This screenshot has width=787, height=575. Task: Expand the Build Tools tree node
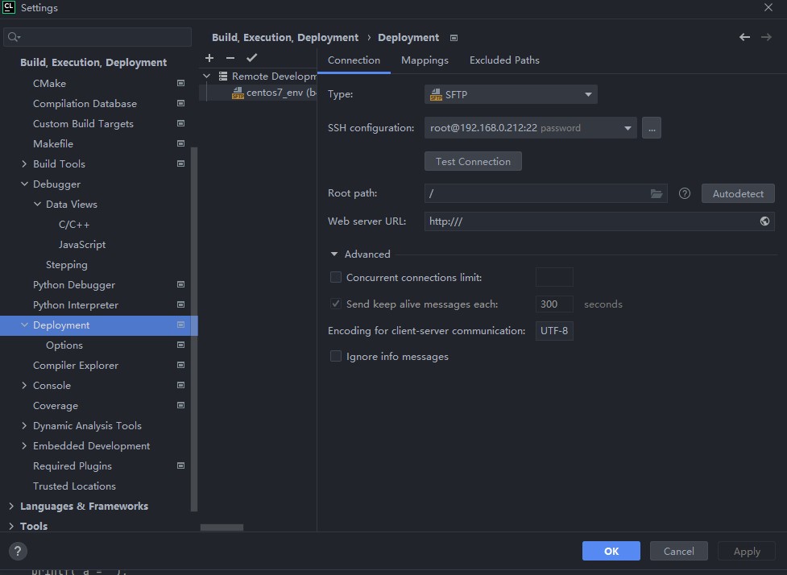(24, 163)
